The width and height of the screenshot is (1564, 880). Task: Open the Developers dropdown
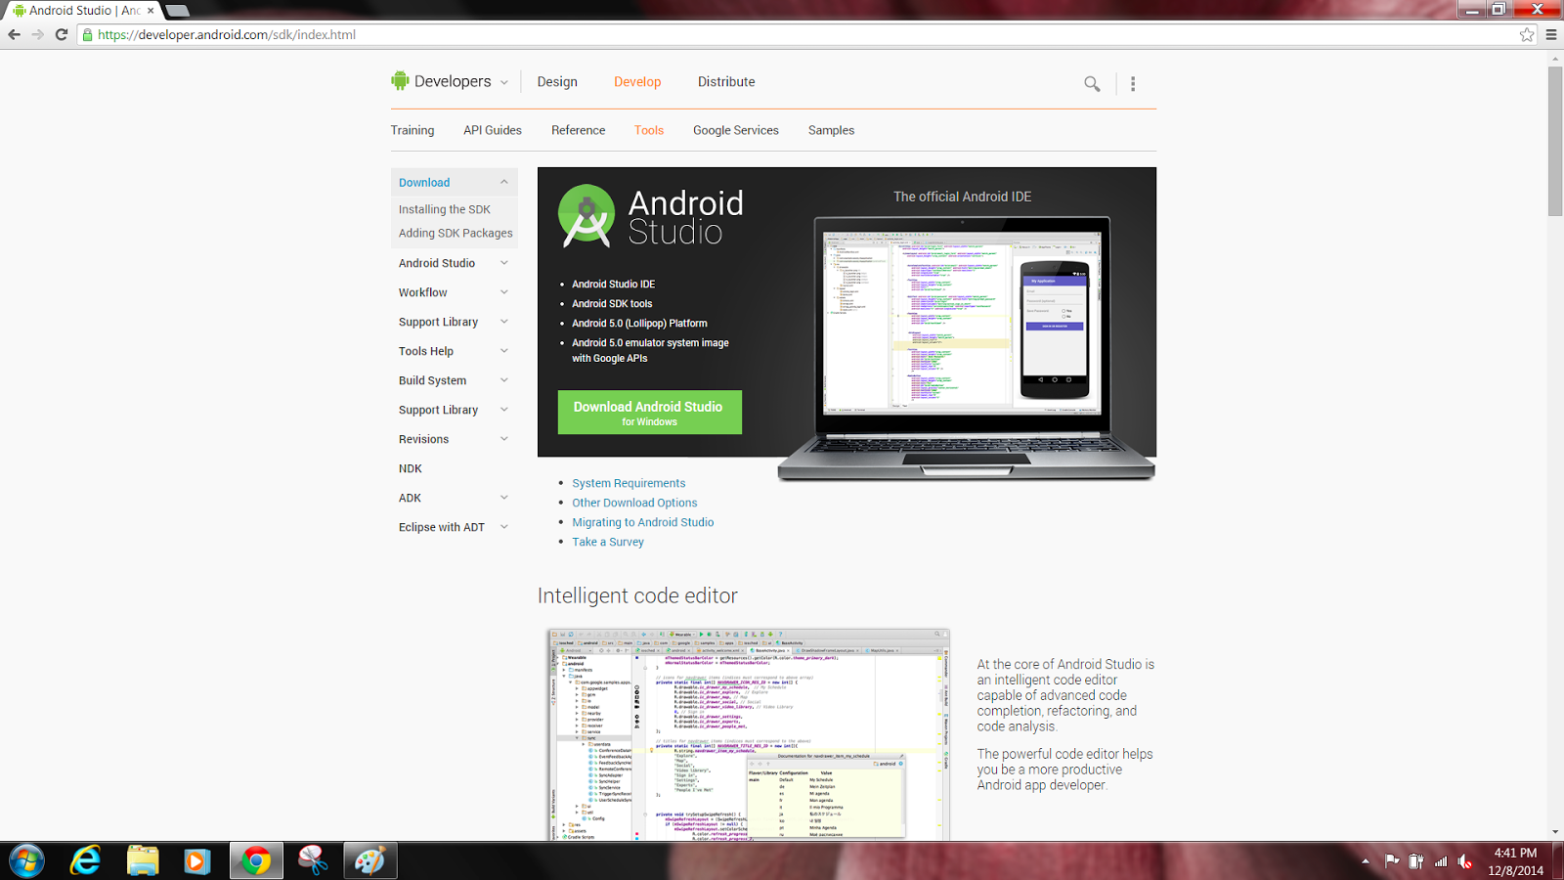coord(504,82)
